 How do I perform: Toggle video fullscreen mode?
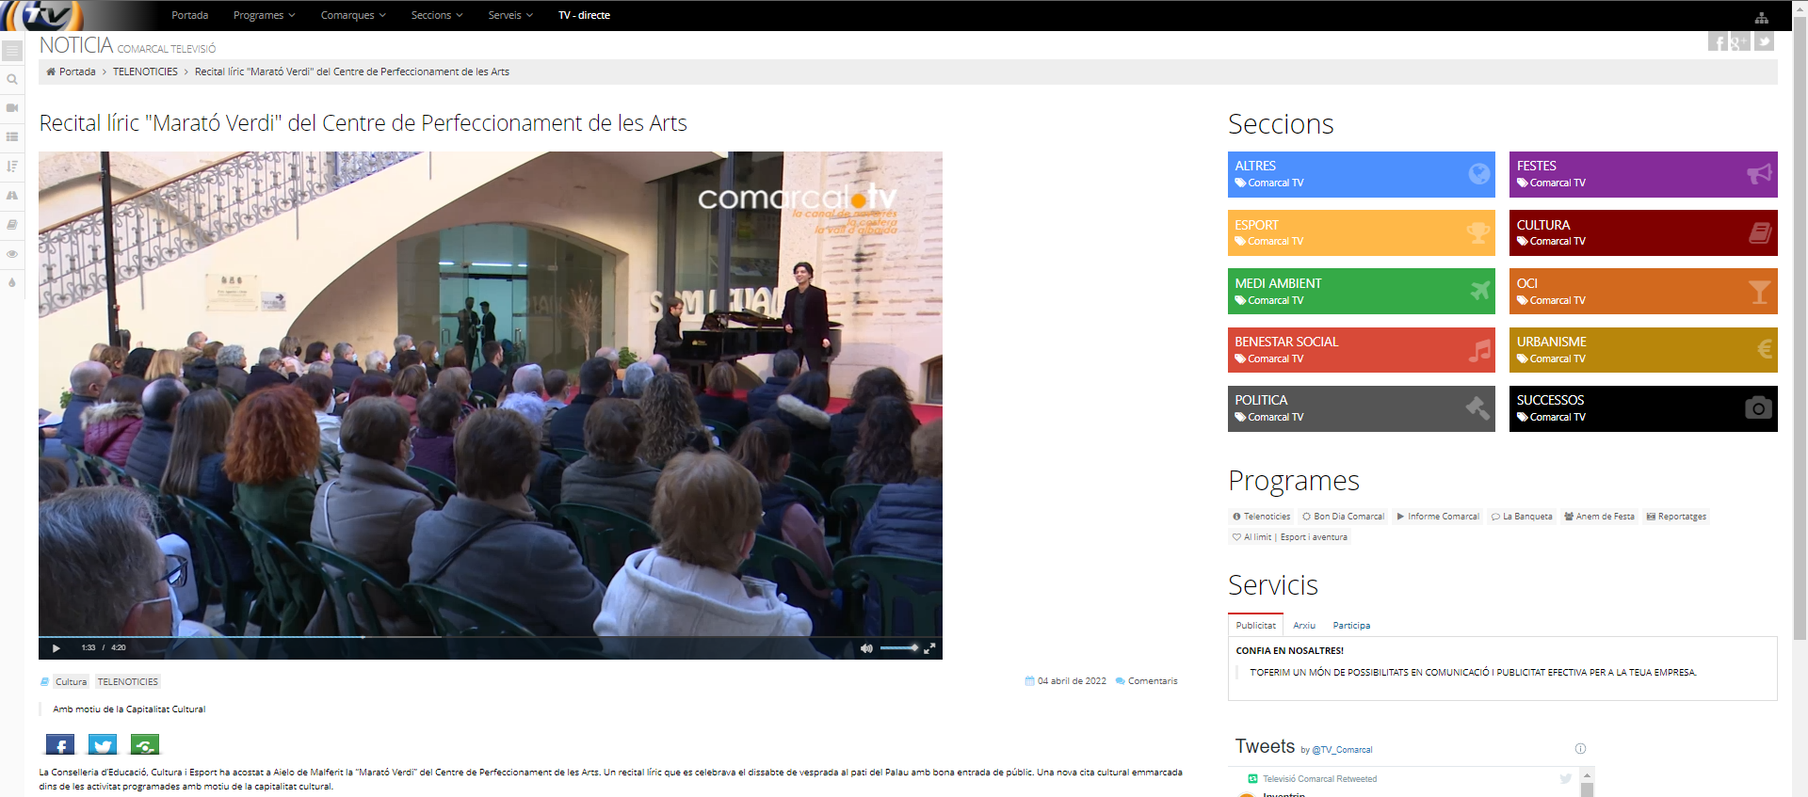(929, 647)
